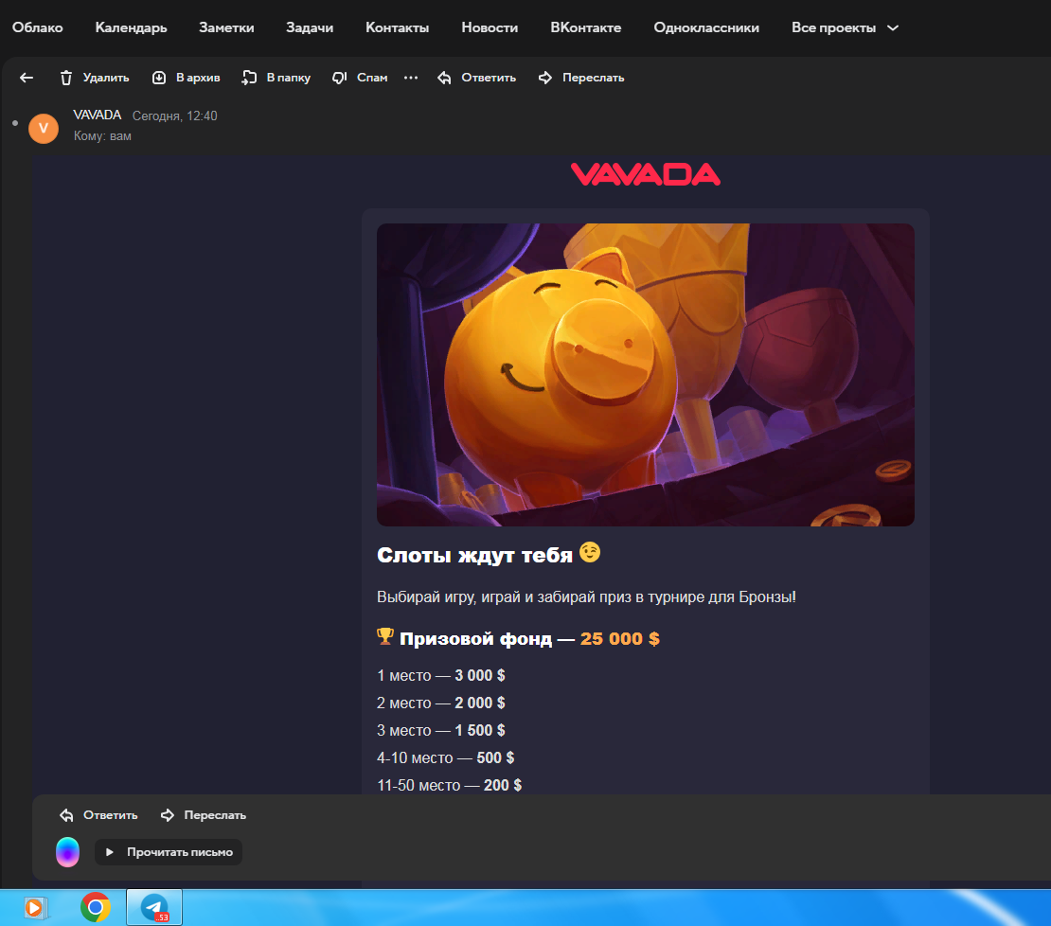Open the 'В папку' move-to-folder option
This screenshot has height=926, width=1051.
(276, 78)
